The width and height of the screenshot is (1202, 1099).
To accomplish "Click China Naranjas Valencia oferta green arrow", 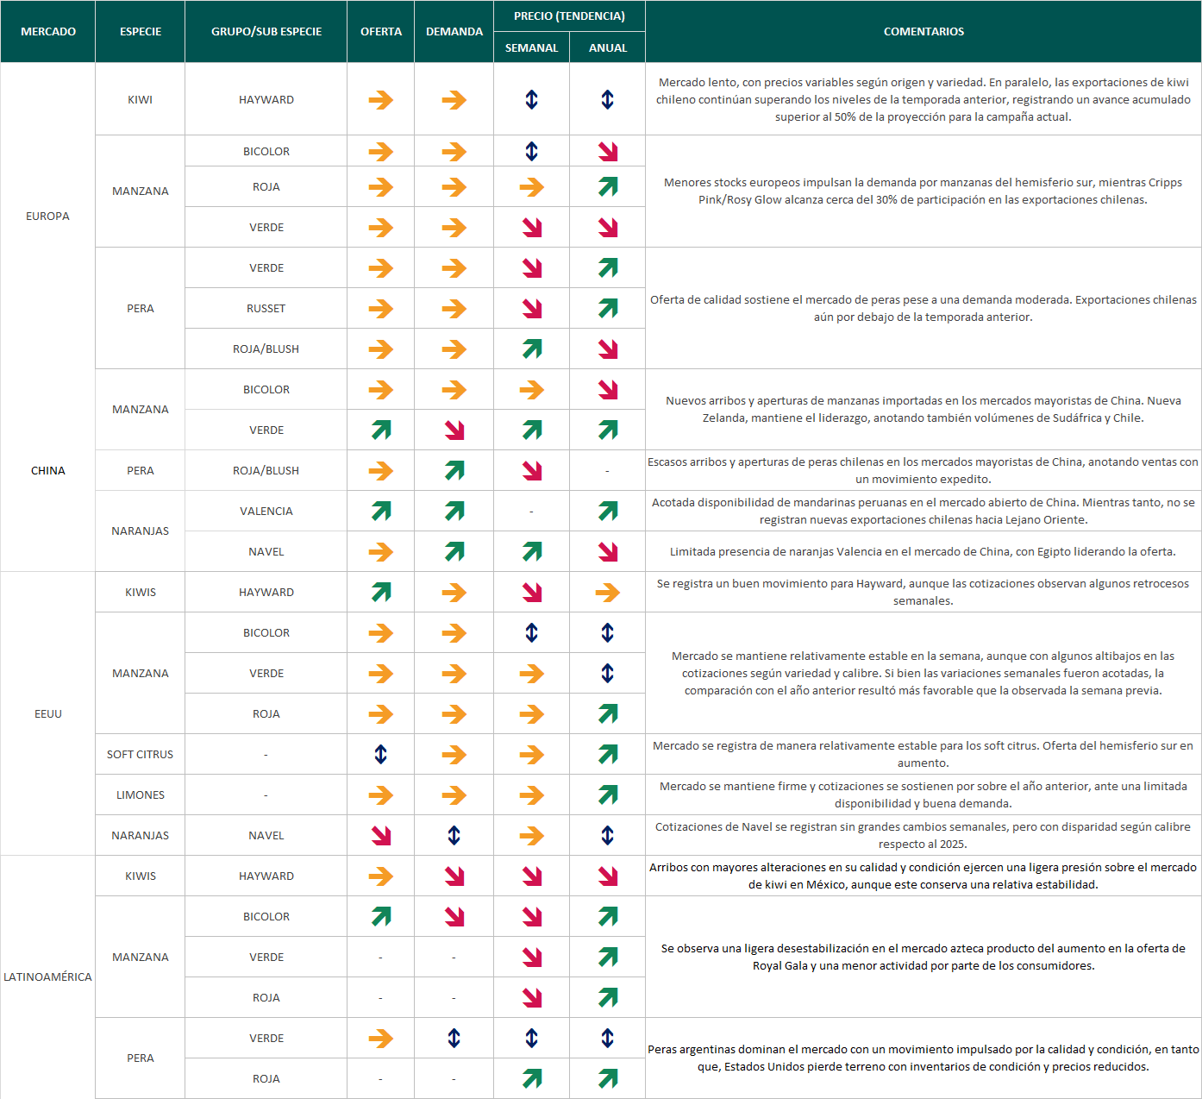I will click(380, 512).
